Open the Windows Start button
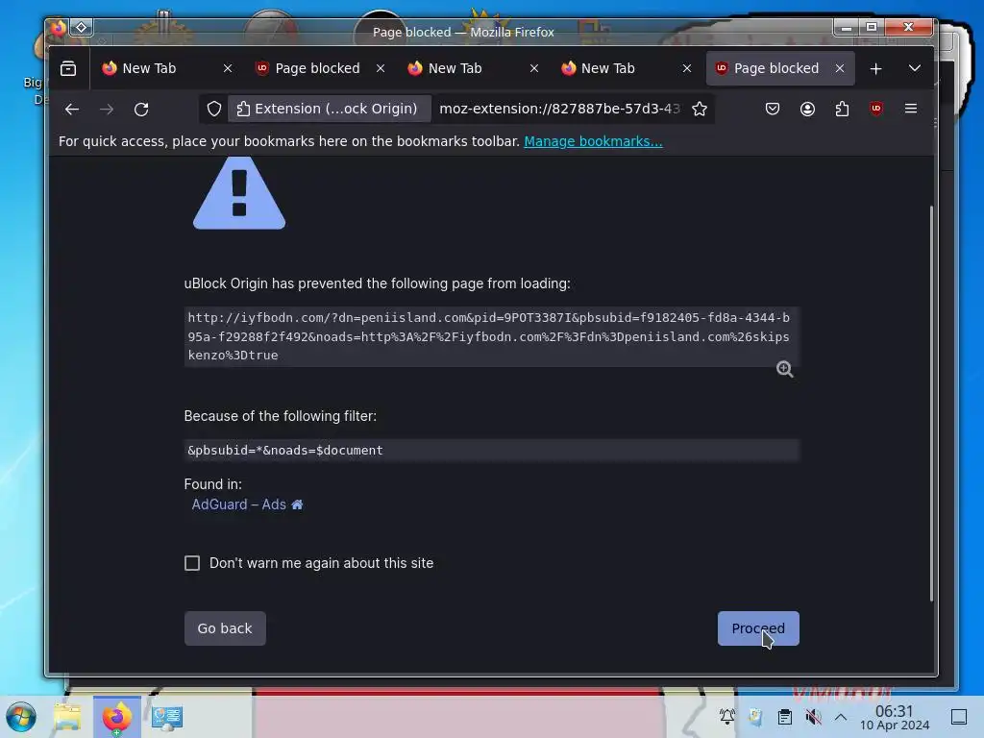Screen dimensions: 984x738 [x=21, y=717]
